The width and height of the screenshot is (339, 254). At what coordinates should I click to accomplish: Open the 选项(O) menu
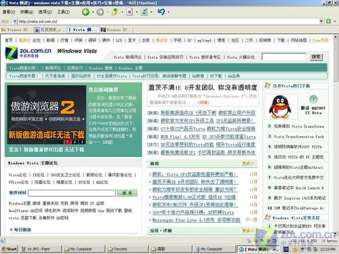pos(45,12)
